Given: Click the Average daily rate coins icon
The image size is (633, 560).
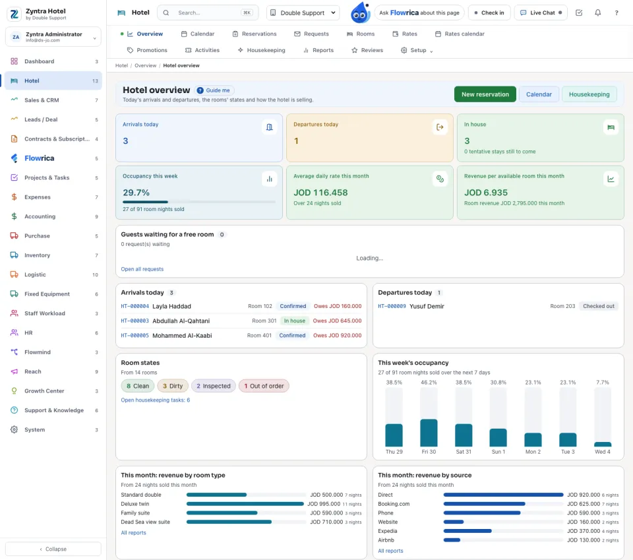Looking at the screenshot, I should click(440, 179).
